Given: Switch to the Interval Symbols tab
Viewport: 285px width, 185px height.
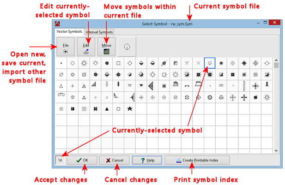Looking at the screenshot, I should 99,32.
